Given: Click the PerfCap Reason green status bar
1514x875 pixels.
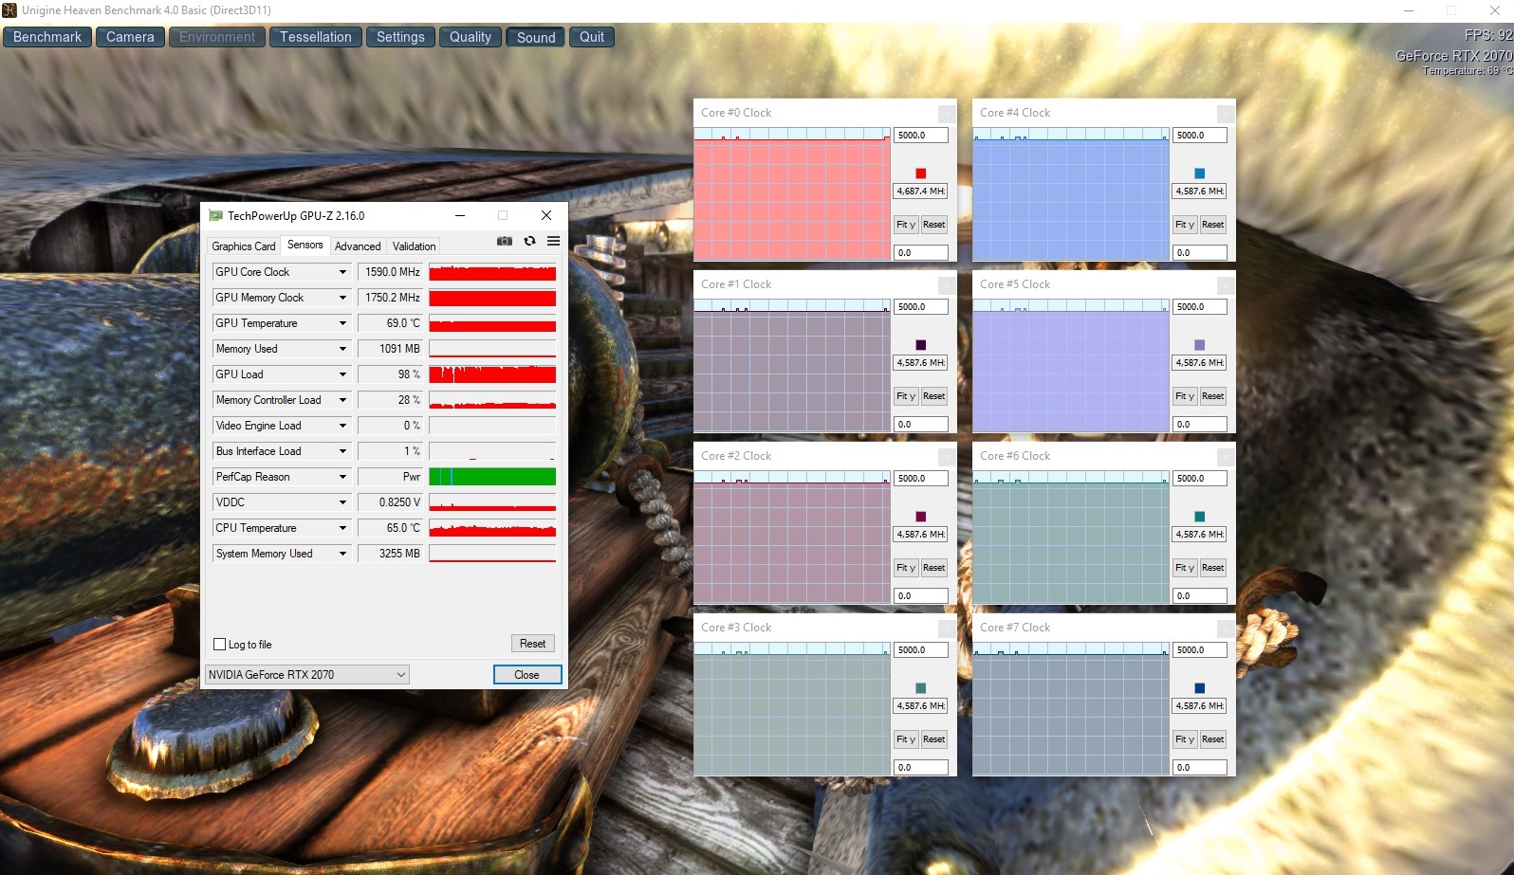Looking at the screenshot, I should (492, 477).
